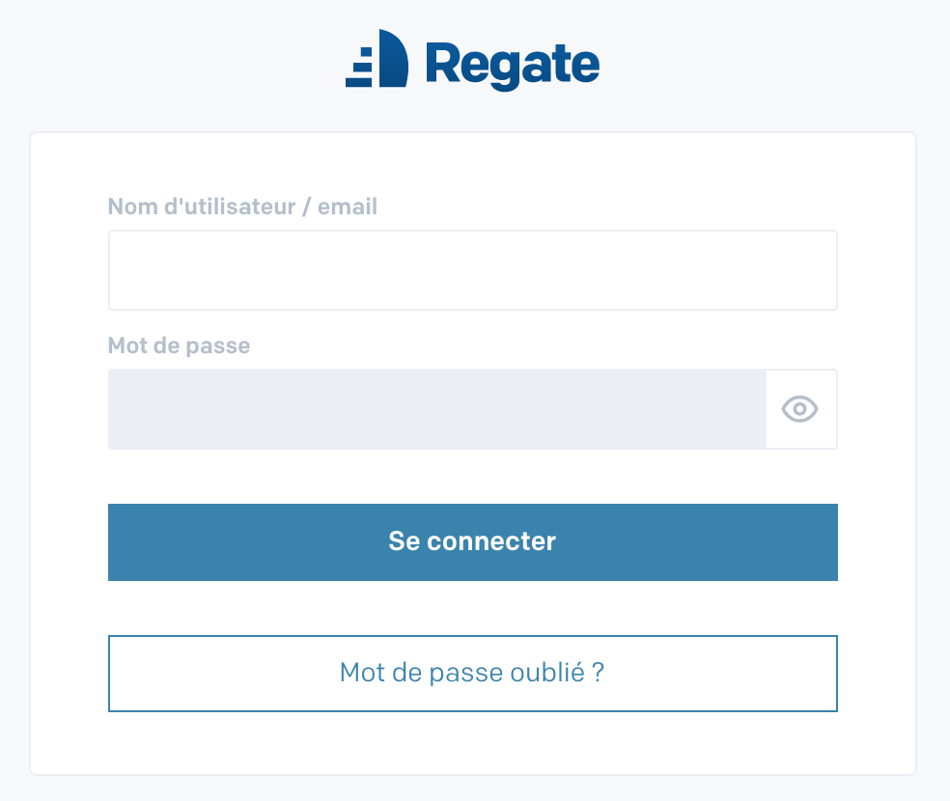
Task: Click the letter R of Regate heading
Action: point(443,62)
